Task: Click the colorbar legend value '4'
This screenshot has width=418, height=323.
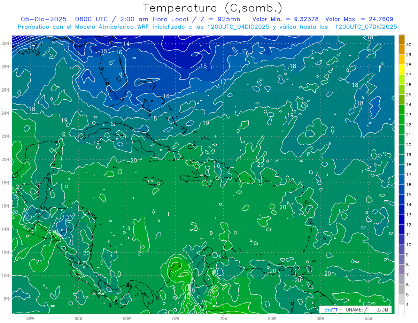Action: tap(408, 305)
